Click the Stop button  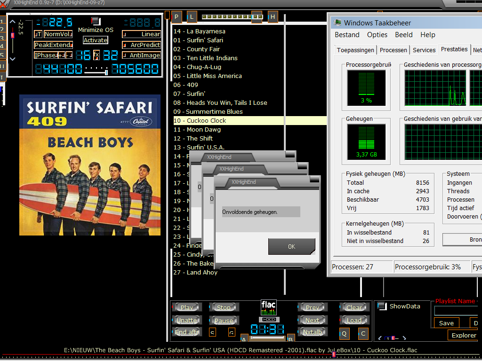point(224,307)
